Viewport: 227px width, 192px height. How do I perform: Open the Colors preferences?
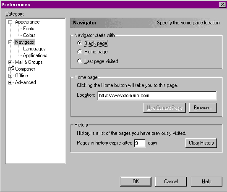29,35
